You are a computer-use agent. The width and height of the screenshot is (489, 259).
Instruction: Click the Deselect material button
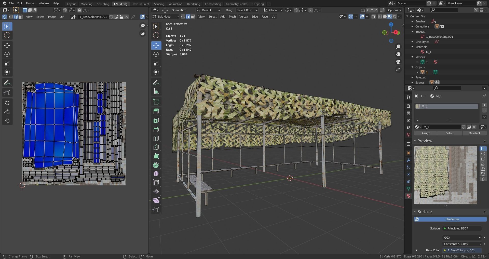click(x=474, y=133)
